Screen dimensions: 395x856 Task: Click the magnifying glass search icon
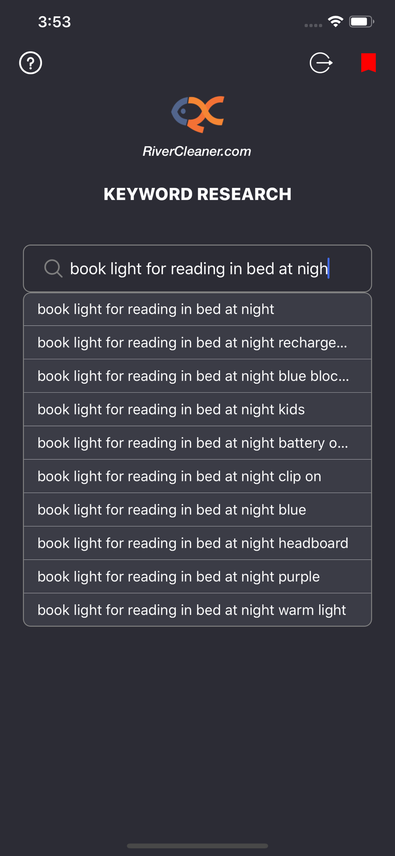click(53, 268)
